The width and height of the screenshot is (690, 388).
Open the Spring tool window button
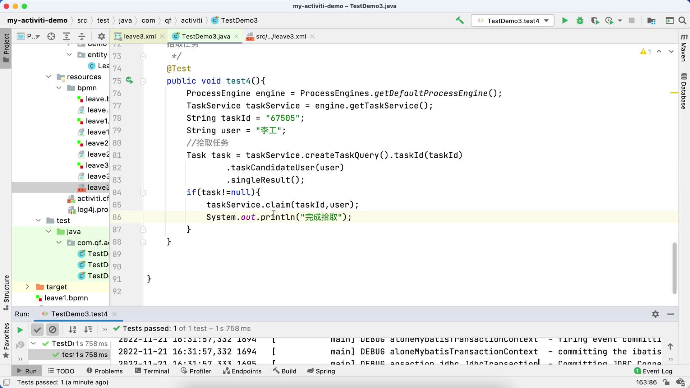coord(321,371)
